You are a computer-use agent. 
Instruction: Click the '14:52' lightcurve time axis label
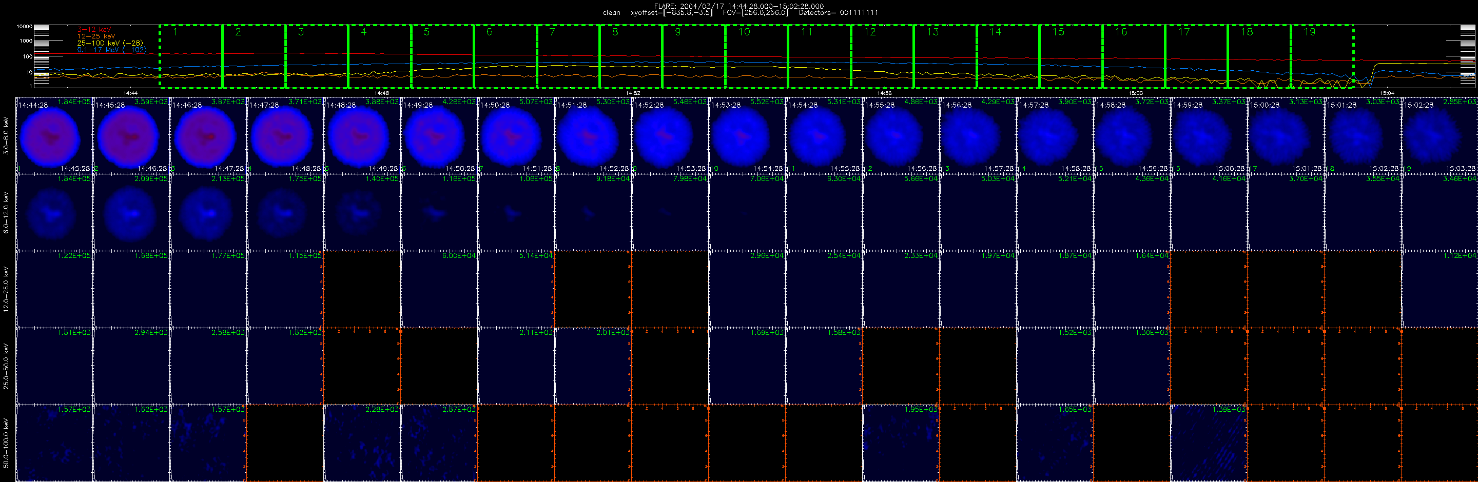point(633,93)
